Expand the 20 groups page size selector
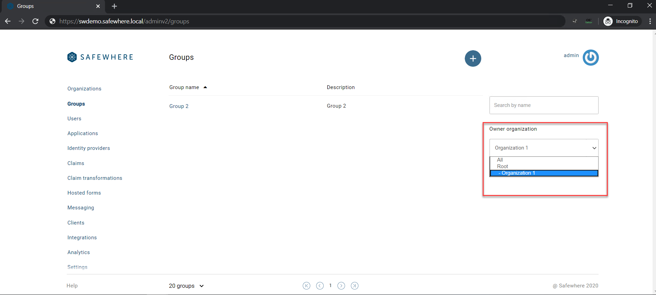Viewport: 656px width, 295px height. coord(186,286)
